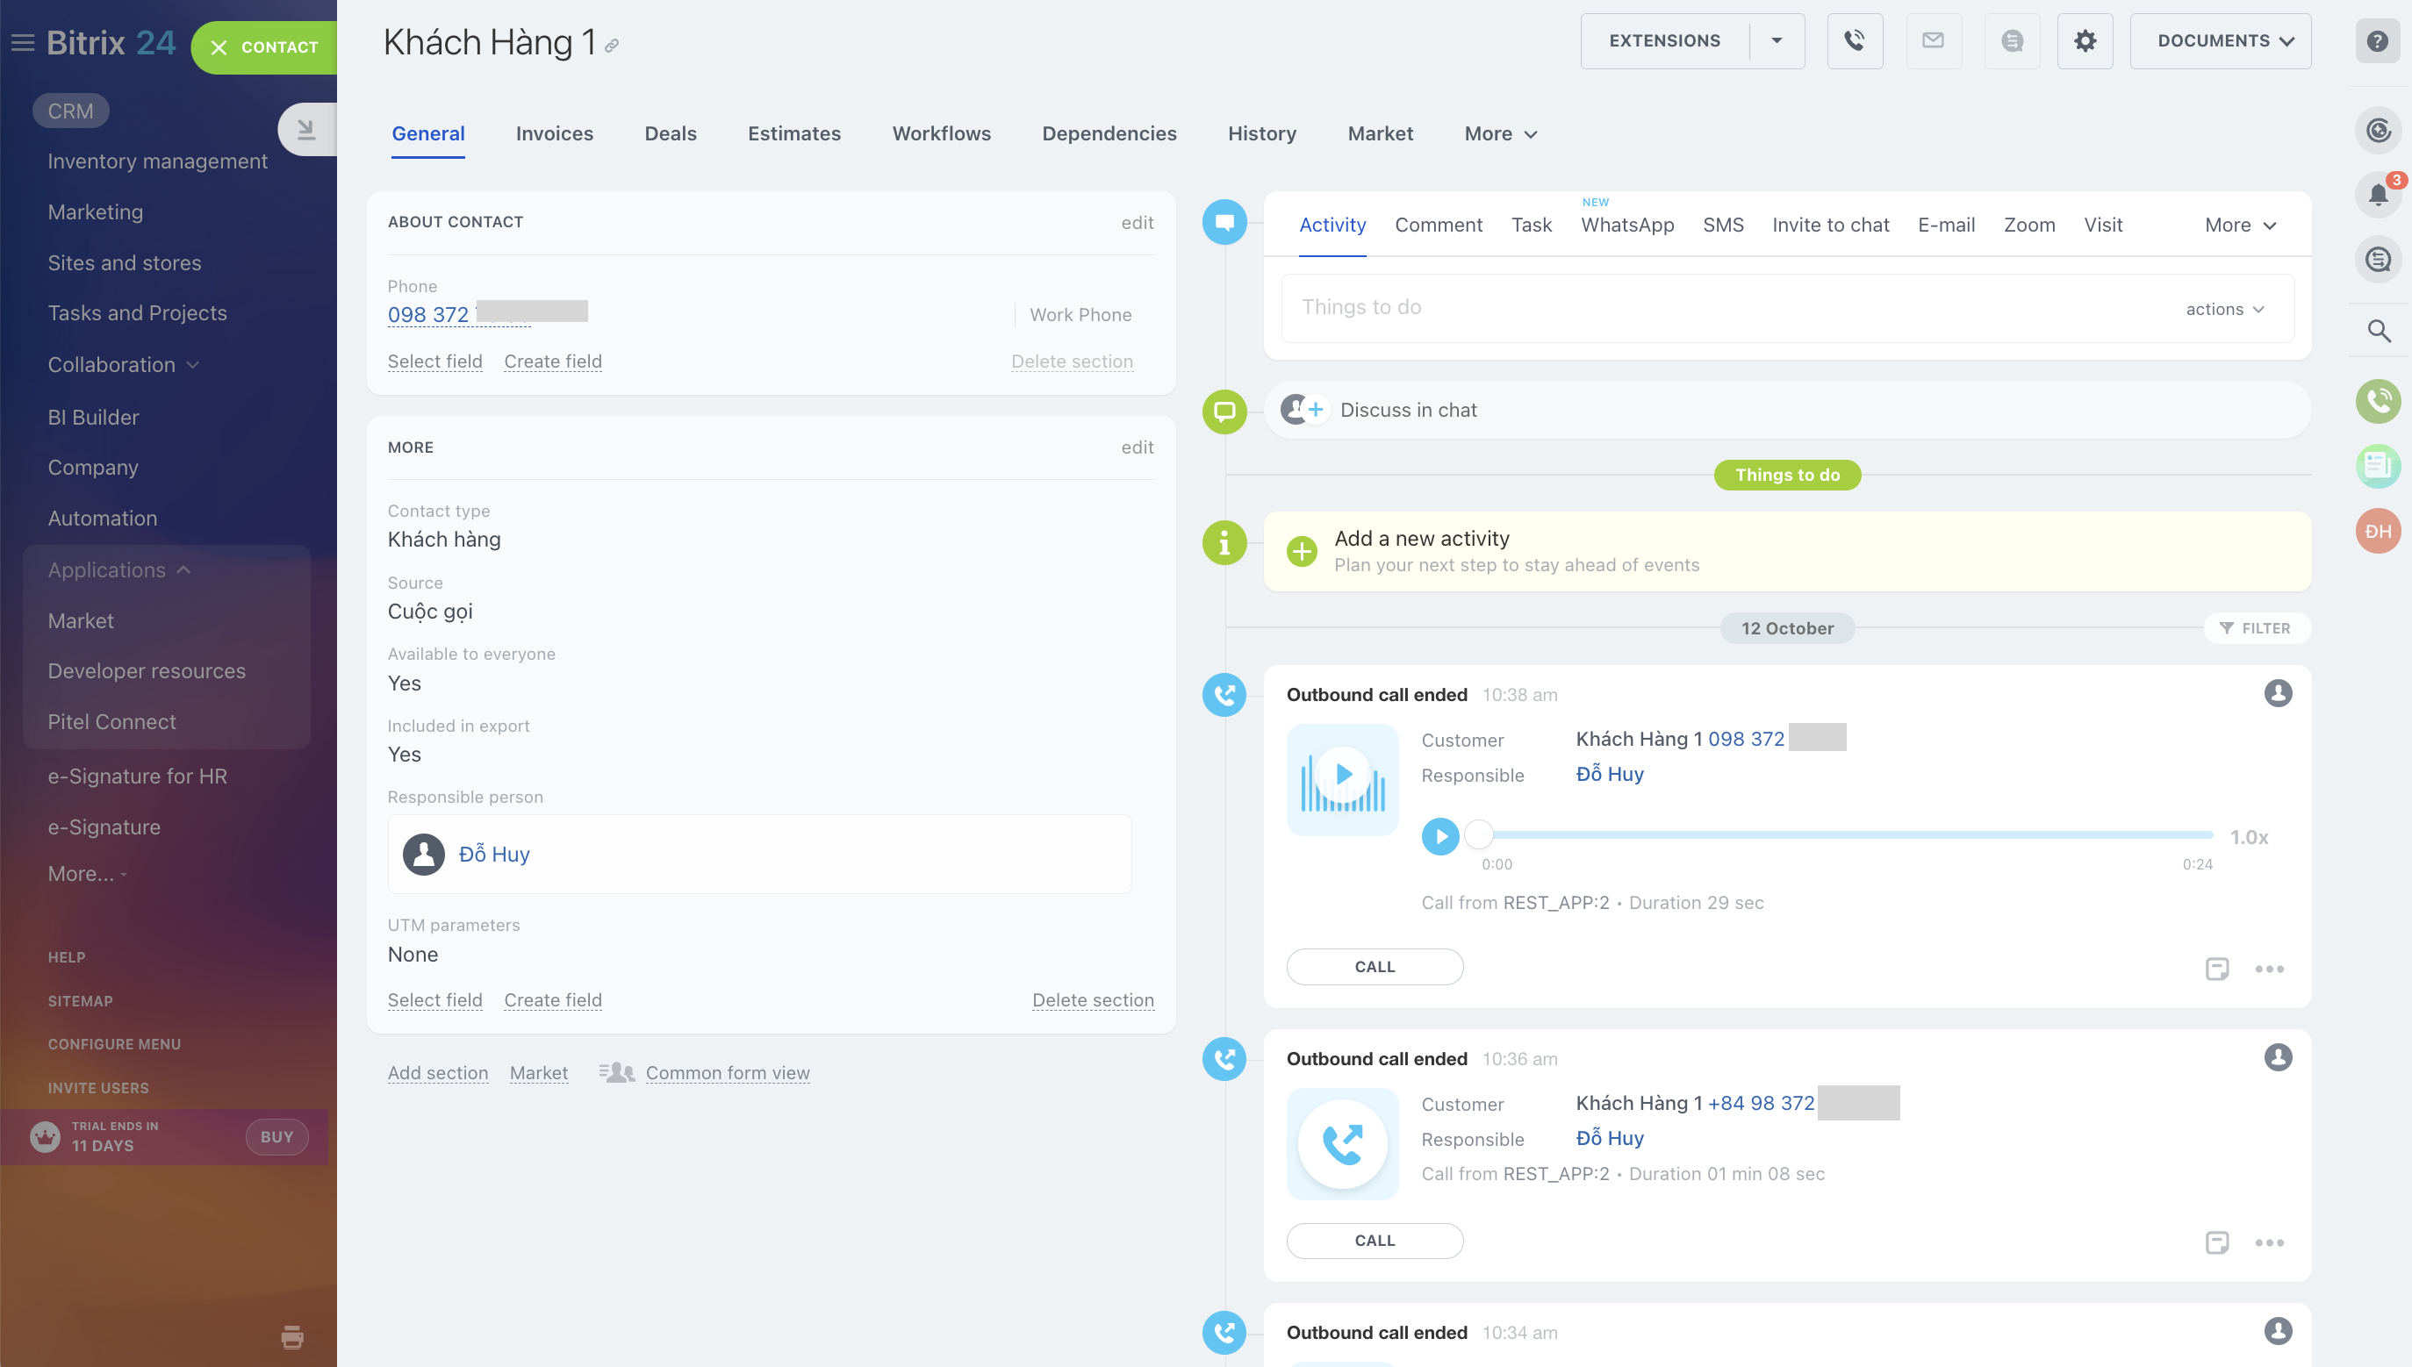The height and width of the screenshot is (1367, 2412).
Task: Open the settings gear icon
Action: (2085, 40)
